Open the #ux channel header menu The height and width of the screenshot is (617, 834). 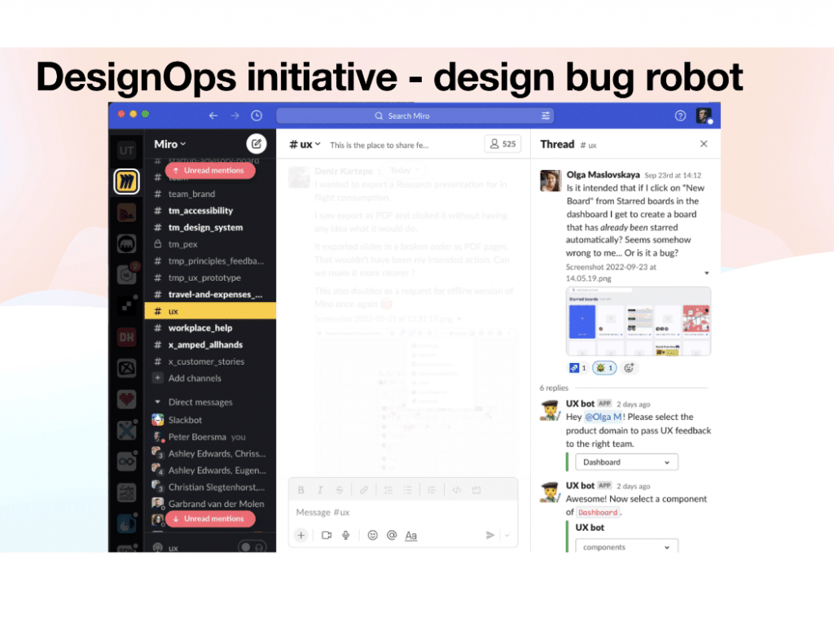tap(305, 144)
